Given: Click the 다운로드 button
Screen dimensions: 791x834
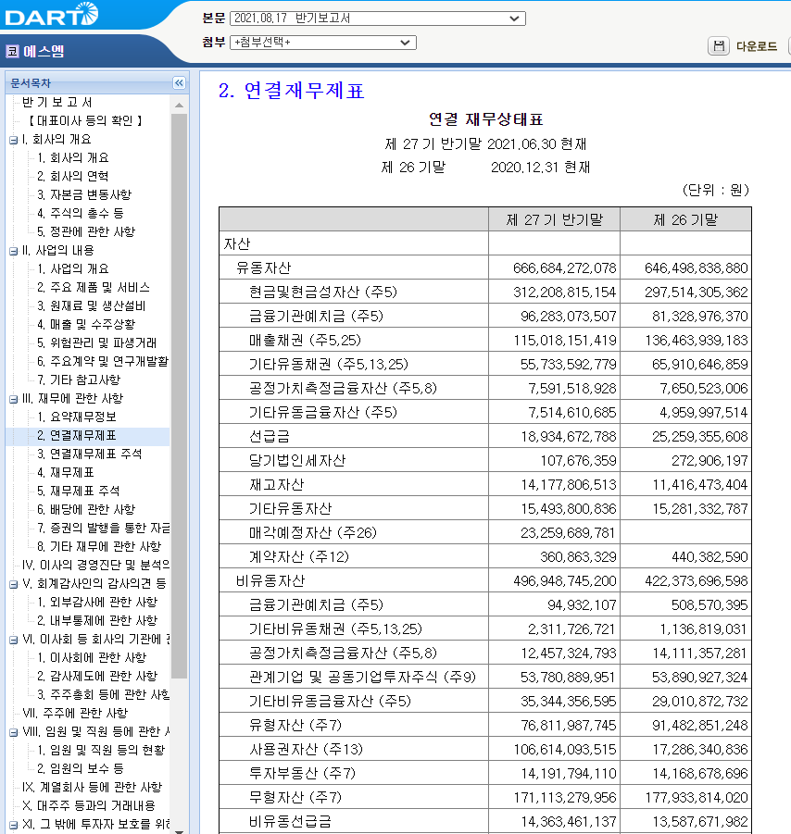Looking at the screenshot, I should (x=757, y=46).
